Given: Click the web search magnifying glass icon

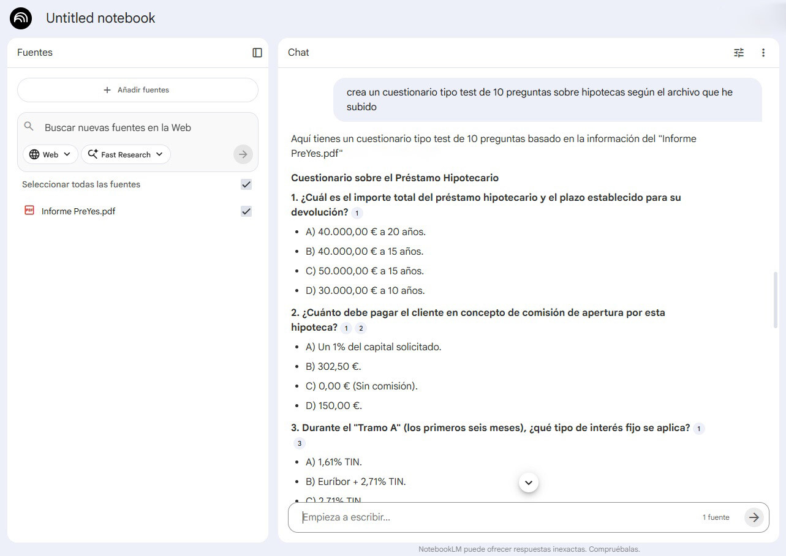Looking at the screenshot, I should tap(29, 126).
